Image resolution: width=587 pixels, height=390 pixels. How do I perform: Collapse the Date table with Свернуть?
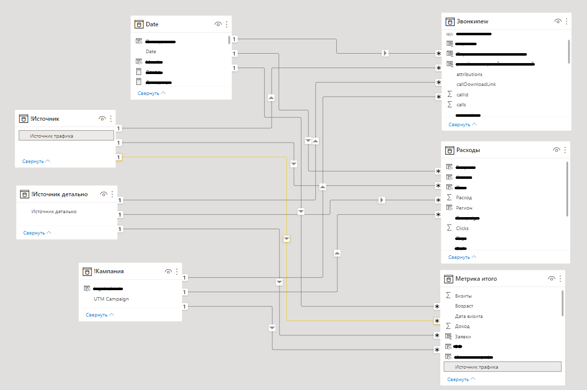[x=152, y=93]
